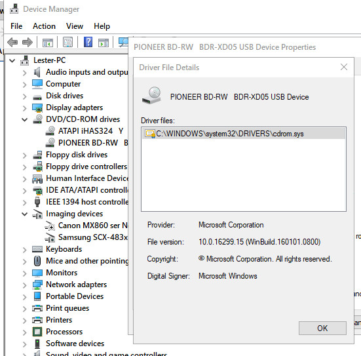Image resolution: width=361 pixels, height=356 pixels.
Task: Click the Back arrow toolbar icon
Action: click(12, 43)
